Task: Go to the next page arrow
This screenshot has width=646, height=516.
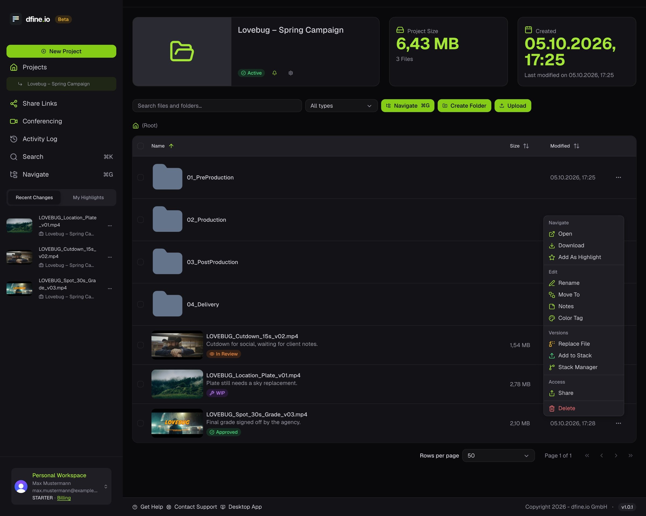Action: point(616,456)
